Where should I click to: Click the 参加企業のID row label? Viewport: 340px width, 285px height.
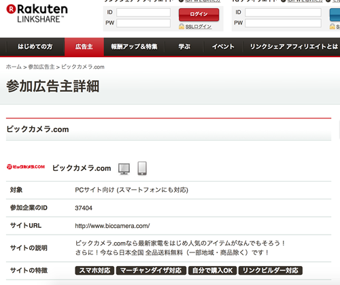[x=29, y=207]
